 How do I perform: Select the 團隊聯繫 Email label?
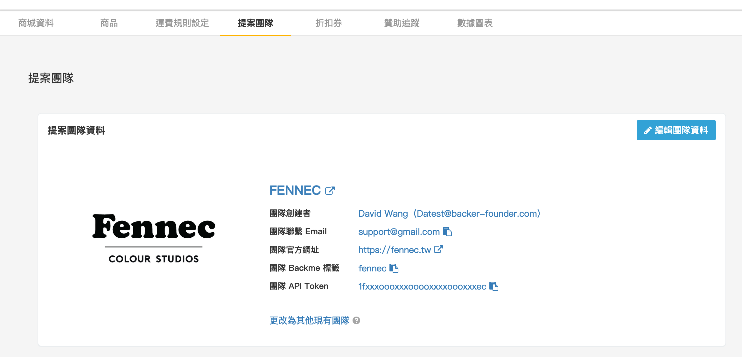click(x=298, y=231)
